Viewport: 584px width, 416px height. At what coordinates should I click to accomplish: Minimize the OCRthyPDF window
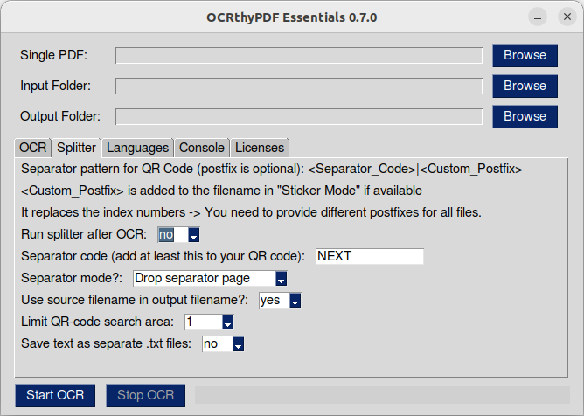coord(538,17)
